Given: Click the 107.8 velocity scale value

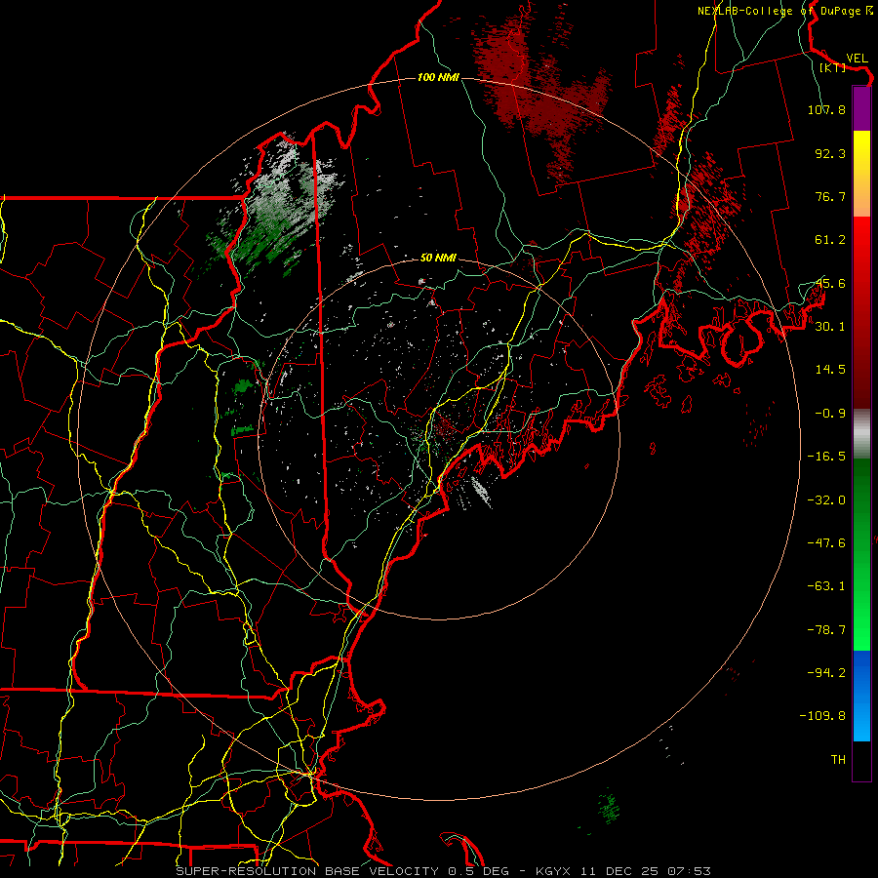Looking at the screenshot, I should 826,109.
